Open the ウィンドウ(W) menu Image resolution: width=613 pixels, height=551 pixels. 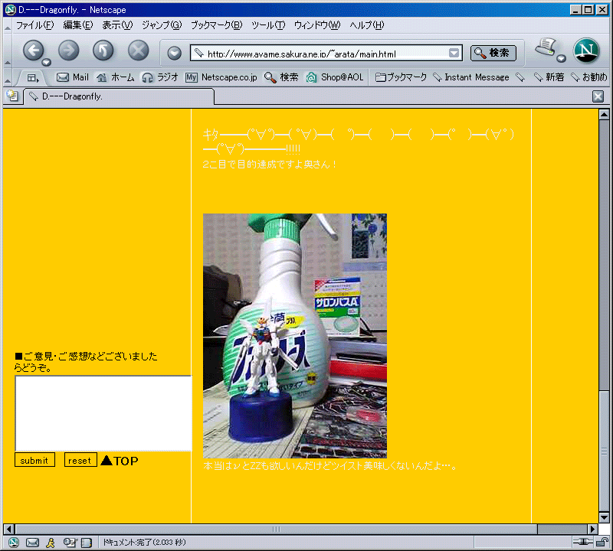pyautogui.click(x=317, y=25)
